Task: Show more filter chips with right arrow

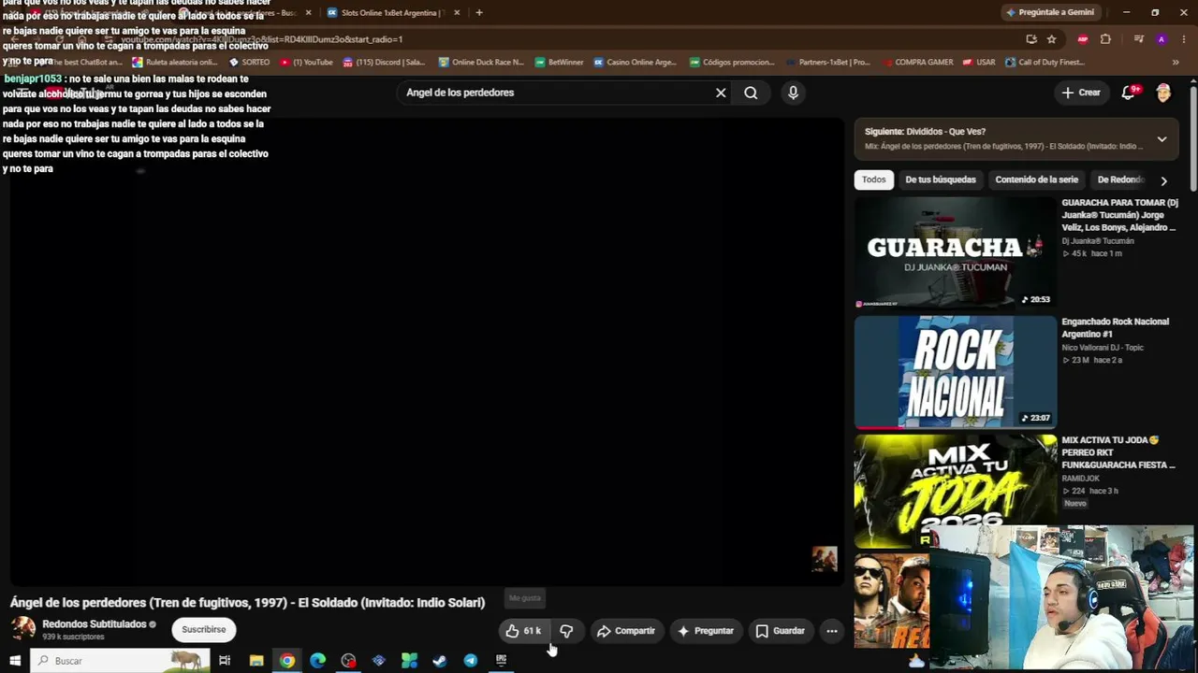Action: pos(1163,180)
